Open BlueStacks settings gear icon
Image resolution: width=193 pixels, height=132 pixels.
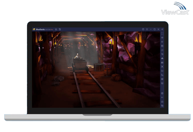click(162, 93)
